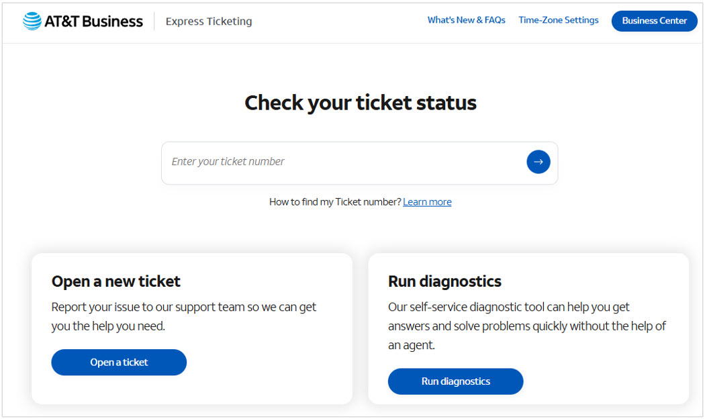705x419 pixels.
Task: Click the Open a new ticket heading
Action: 115,281
